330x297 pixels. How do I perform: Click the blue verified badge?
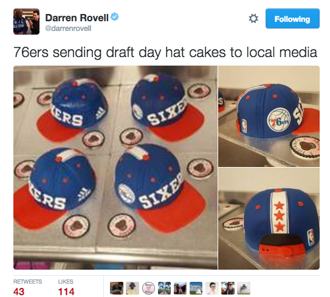(115, 16)
